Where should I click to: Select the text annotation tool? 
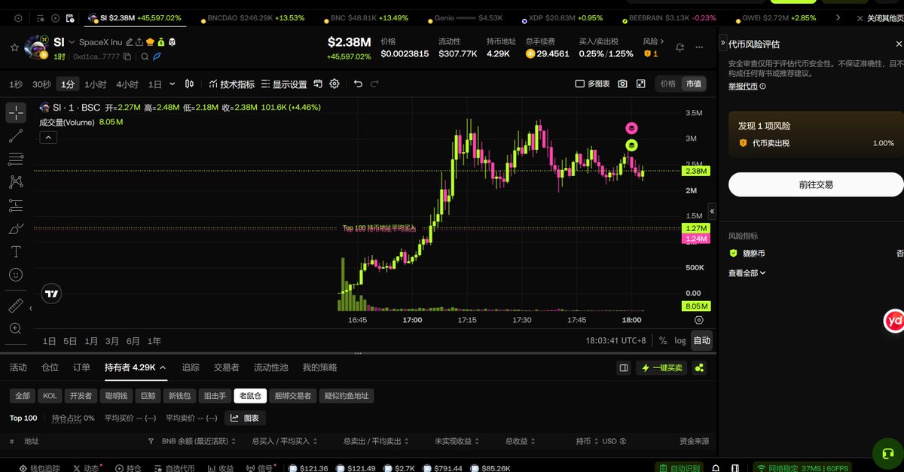click(x=16, y=251)
